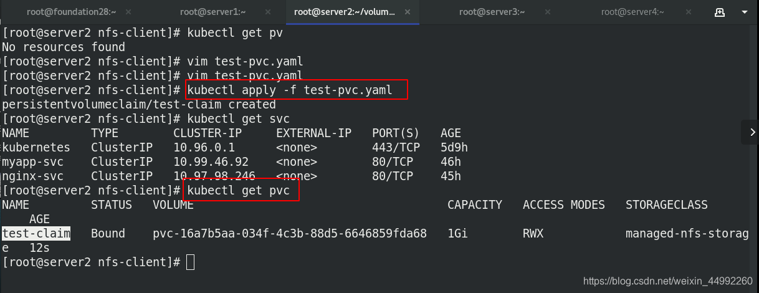
Task: Click cluster IP 10.96.0.1
Action: pos(204,148)
